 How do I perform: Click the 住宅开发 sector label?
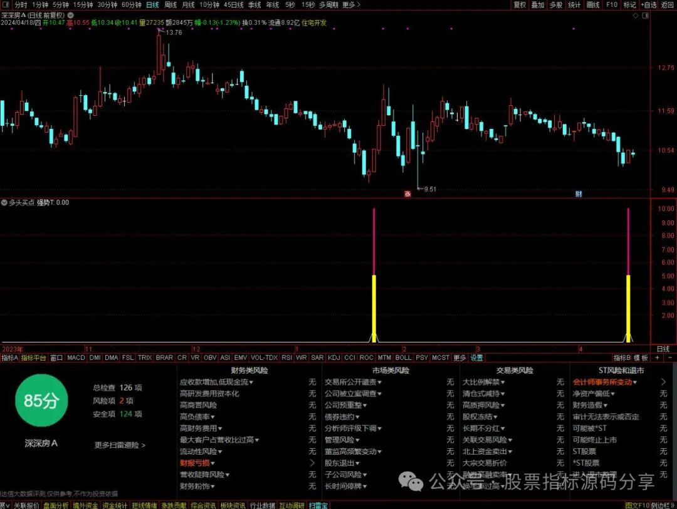(314, 23)
